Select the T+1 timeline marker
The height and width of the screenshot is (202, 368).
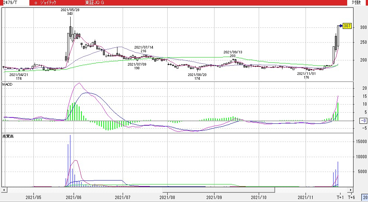(x=340, y=196)
